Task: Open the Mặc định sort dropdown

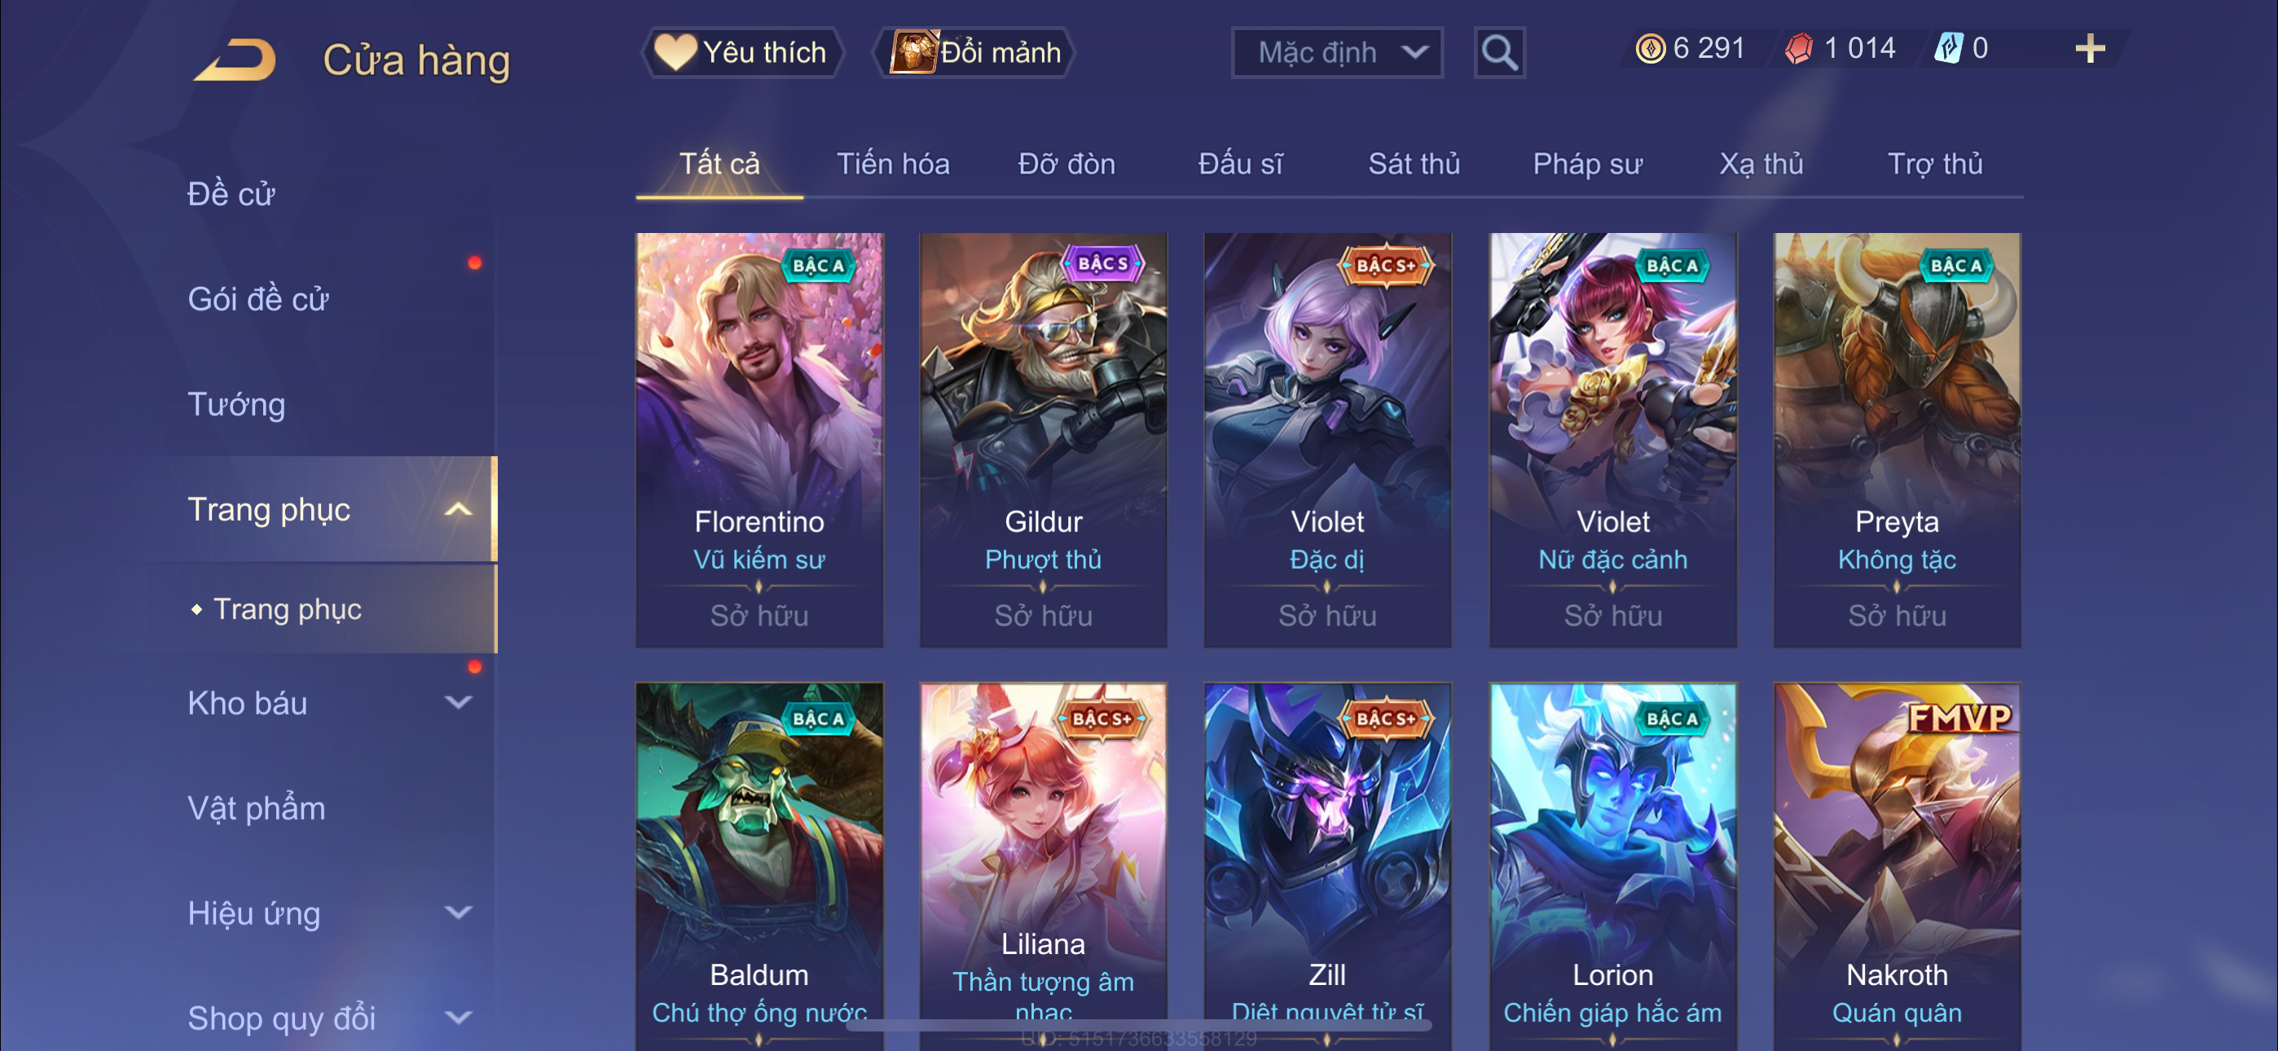Action: [x=1337, y=53]
